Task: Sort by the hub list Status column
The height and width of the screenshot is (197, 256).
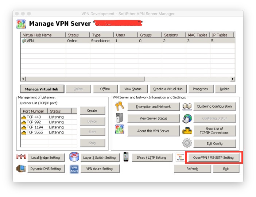Action: [x=78, y=35]
